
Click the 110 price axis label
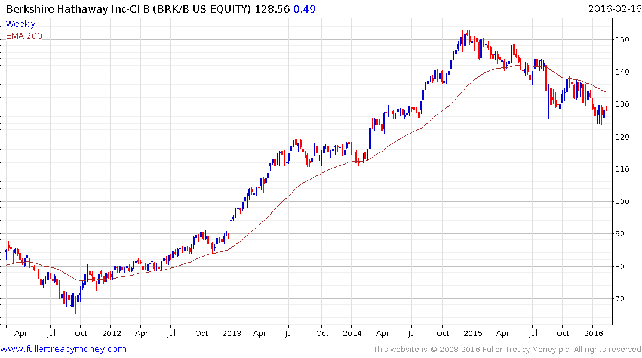[x=622, y=169]
